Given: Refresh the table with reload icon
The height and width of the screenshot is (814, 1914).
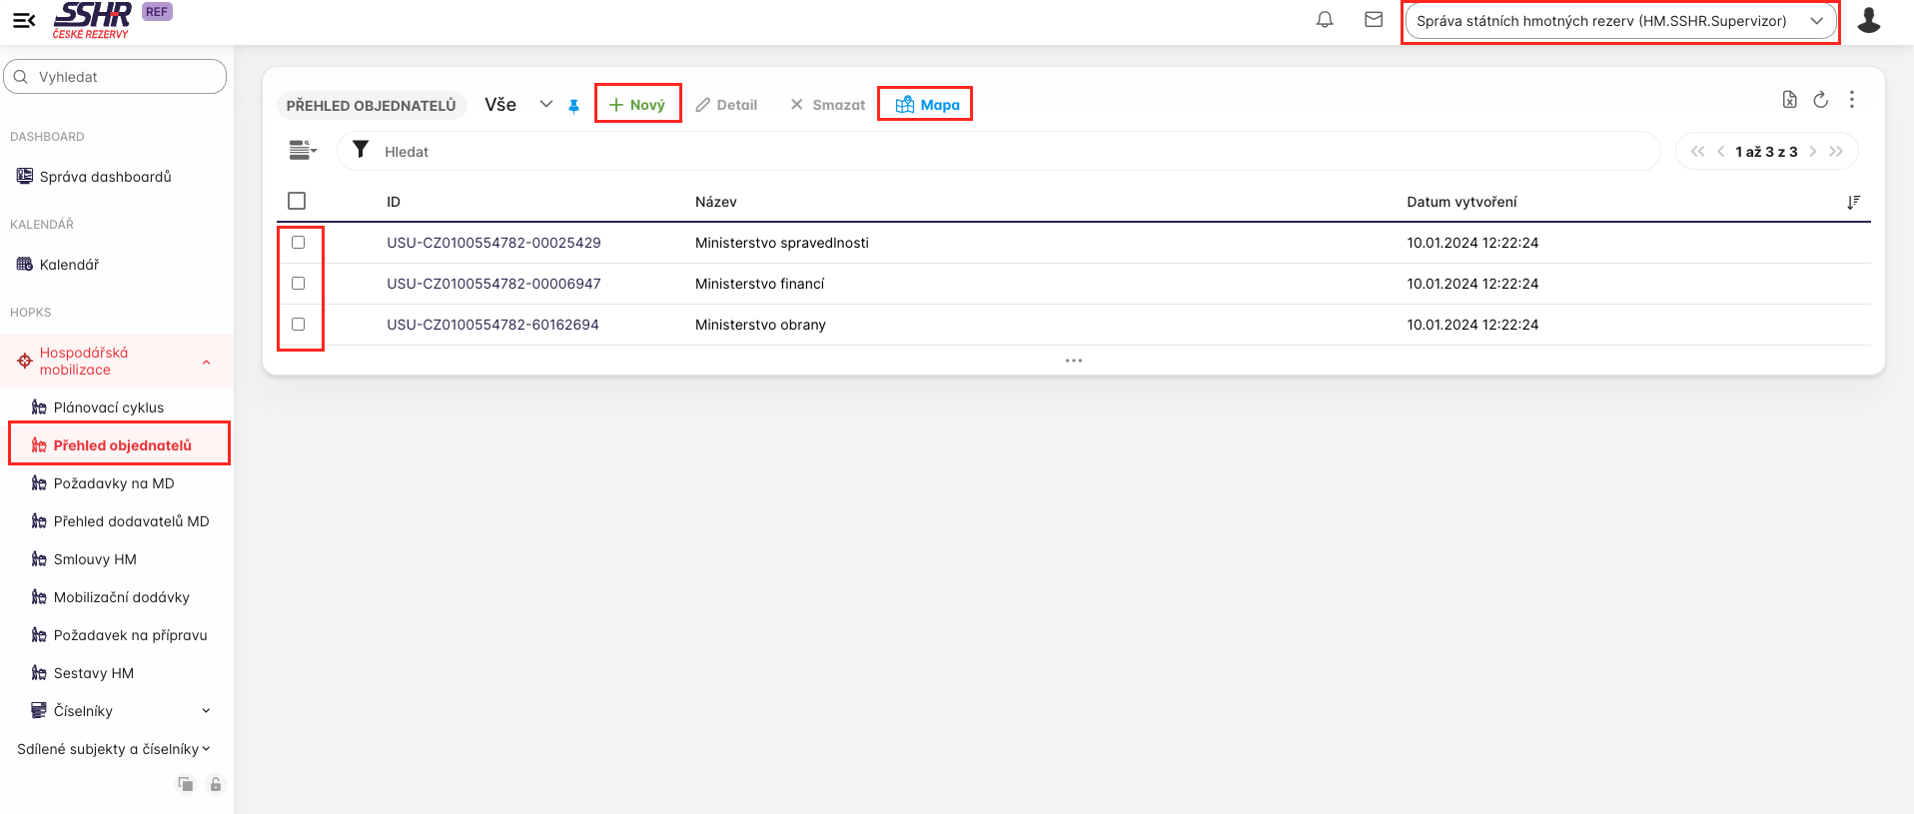Looking at the screenshot, I should [1820, 100].
